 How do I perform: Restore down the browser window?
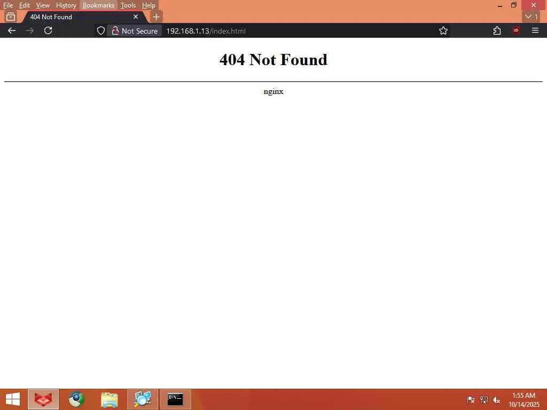click(514, 5)
